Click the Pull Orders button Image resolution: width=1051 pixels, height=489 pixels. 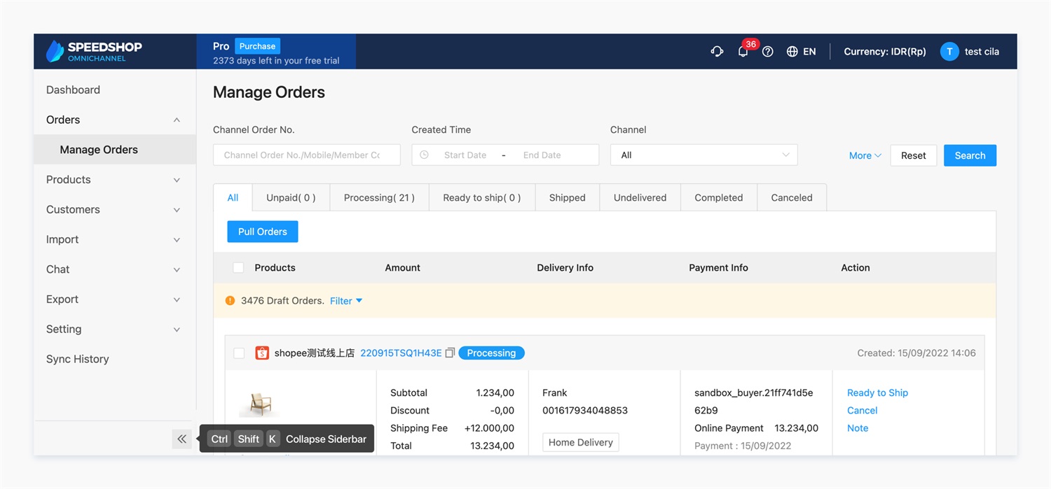pos(262,232)
